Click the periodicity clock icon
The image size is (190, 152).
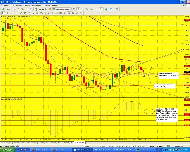pyautogui.click(x=111, y=9)
